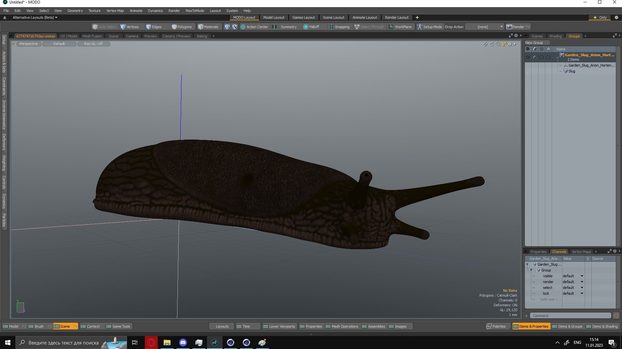
Task: Toggle Snapping on the toolbar
Action: (x=339, y=27)
